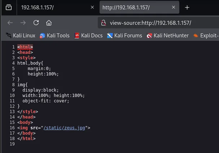Click the closing </html> tag on line 18
Viewport: 219px width, 153px height.
tap(26, 139)
